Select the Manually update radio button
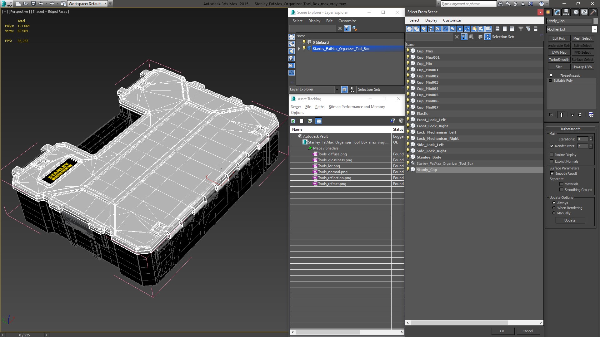Image resolution: width=600 pixels, height=337 pixels. 554,213
